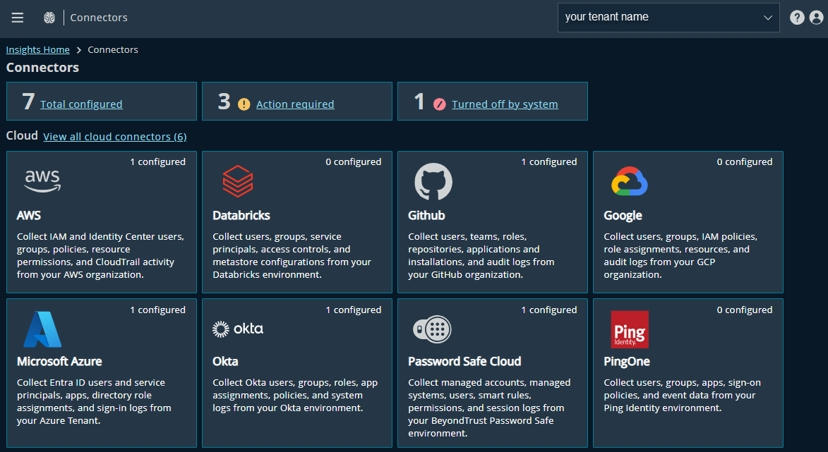
Task: Click the Connectors header title text
Action: tap(99, 18)
